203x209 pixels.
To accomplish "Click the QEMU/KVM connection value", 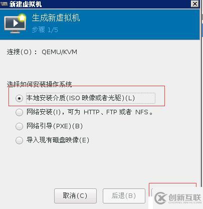I will click(59, 52).
